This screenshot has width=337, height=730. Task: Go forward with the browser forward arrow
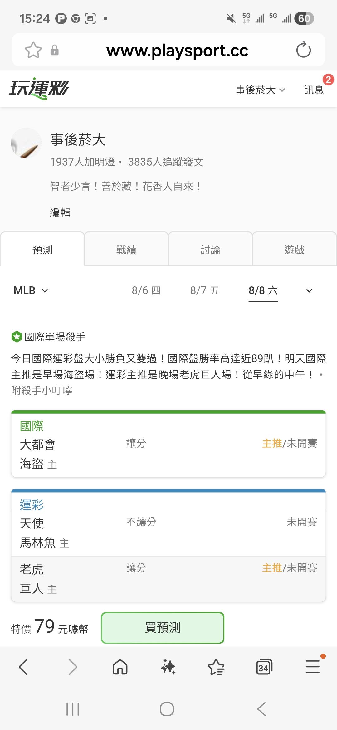pos(73,667)
